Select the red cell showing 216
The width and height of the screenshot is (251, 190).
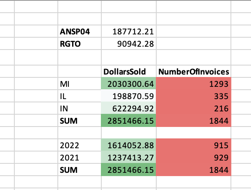click(194, 109)
